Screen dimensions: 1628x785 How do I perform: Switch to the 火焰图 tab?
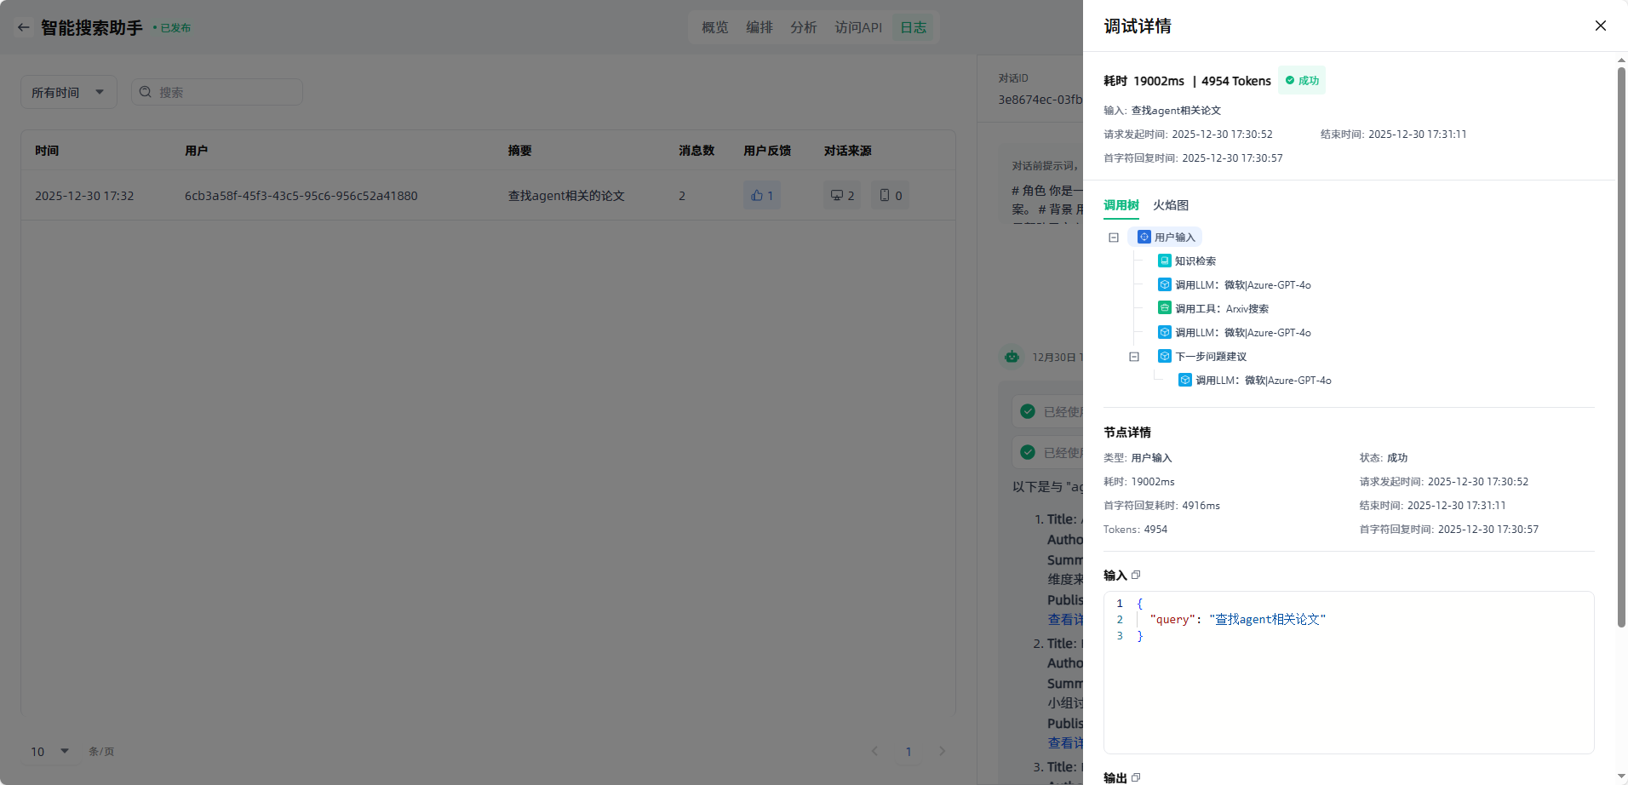pos(1171,205)
